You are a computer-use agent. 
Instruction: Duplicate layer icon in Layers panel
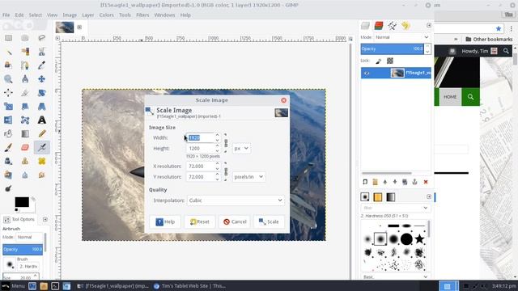click(405, 182)
